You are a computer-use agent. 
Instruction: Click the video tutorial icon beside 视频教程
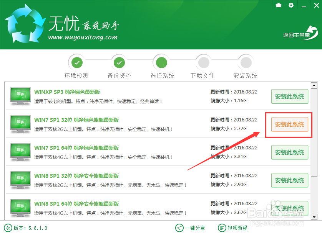coord(222,228)
